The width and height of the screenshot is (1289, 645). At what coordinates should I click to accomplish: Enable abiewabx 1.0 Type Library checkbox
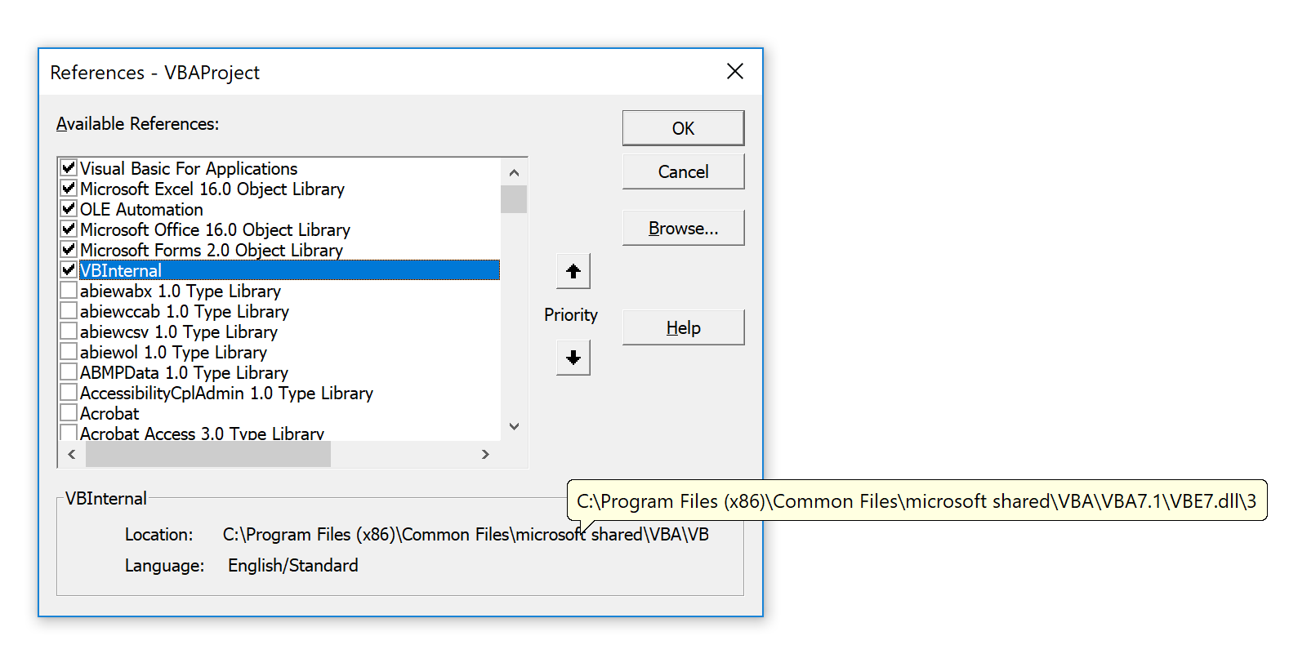coord(69,290)
